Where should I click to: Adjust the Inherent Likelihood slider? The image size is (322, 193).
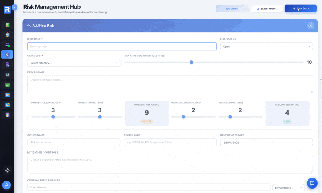(53, 117)
